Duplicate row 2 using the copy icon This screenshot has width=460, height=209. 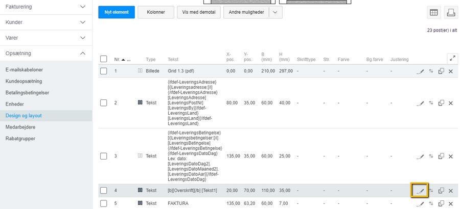point(441,103)
